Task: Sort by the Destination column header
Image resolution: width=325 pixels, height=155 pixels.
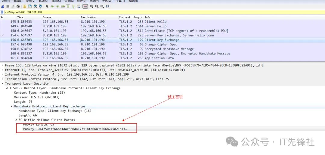Action: point(99,17)
